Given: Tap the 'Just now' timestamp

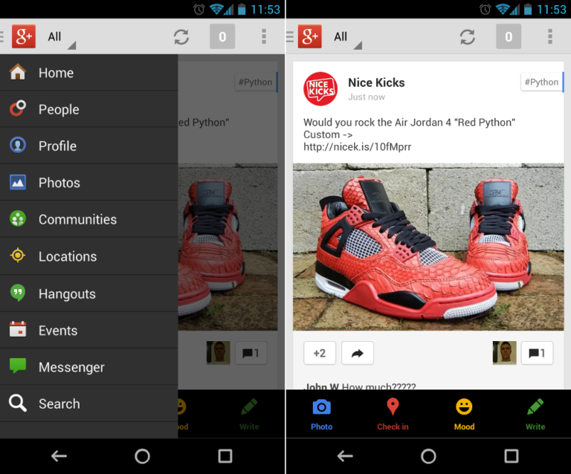Looking at the screenshot, I should tap(367, 97).
